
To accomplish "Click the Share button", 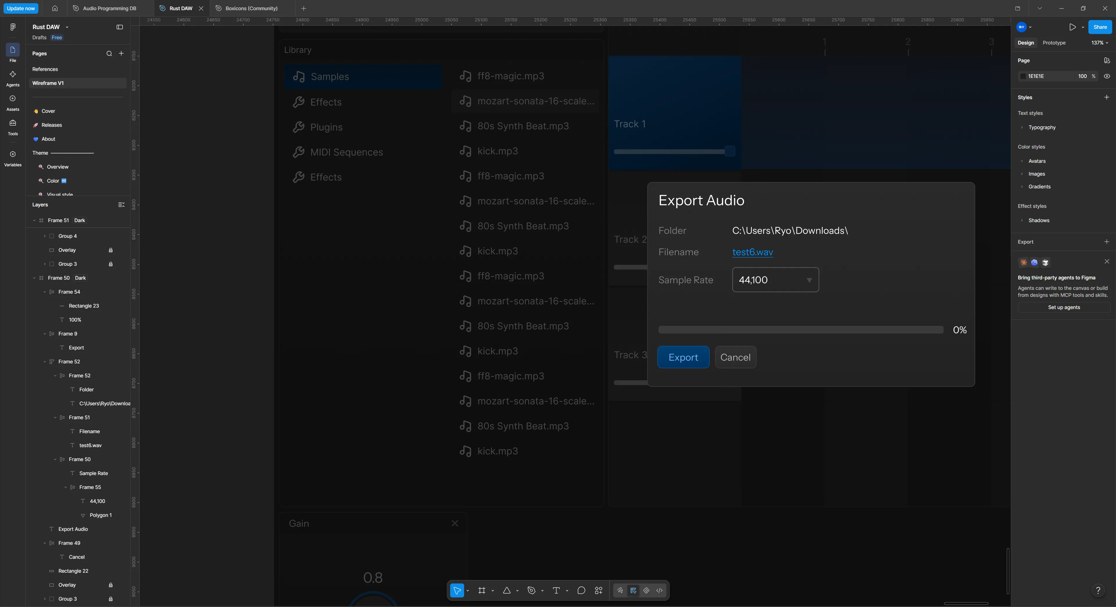I will pos(1099,27).
